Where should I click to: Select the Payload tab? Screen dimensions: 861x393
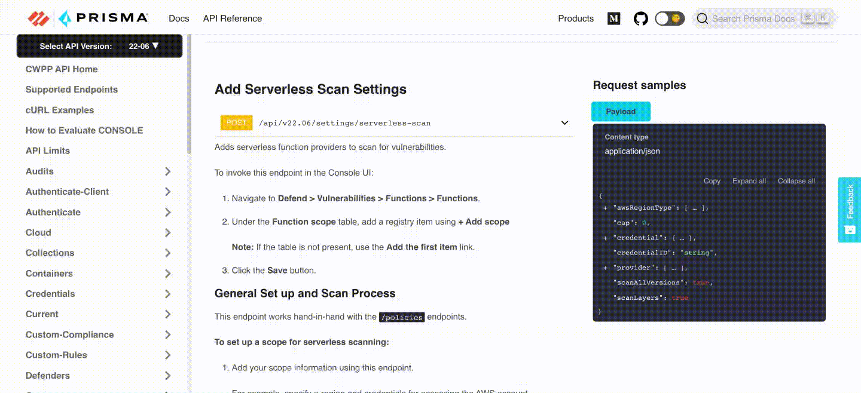click(621, 112)
